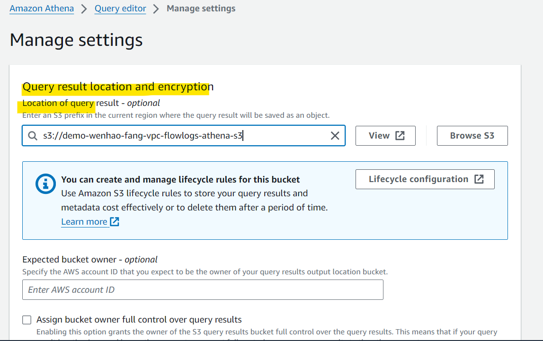543x341 pixels.
Task: Go to Query editor breadcrumb
Action: (x=120, y=9)
